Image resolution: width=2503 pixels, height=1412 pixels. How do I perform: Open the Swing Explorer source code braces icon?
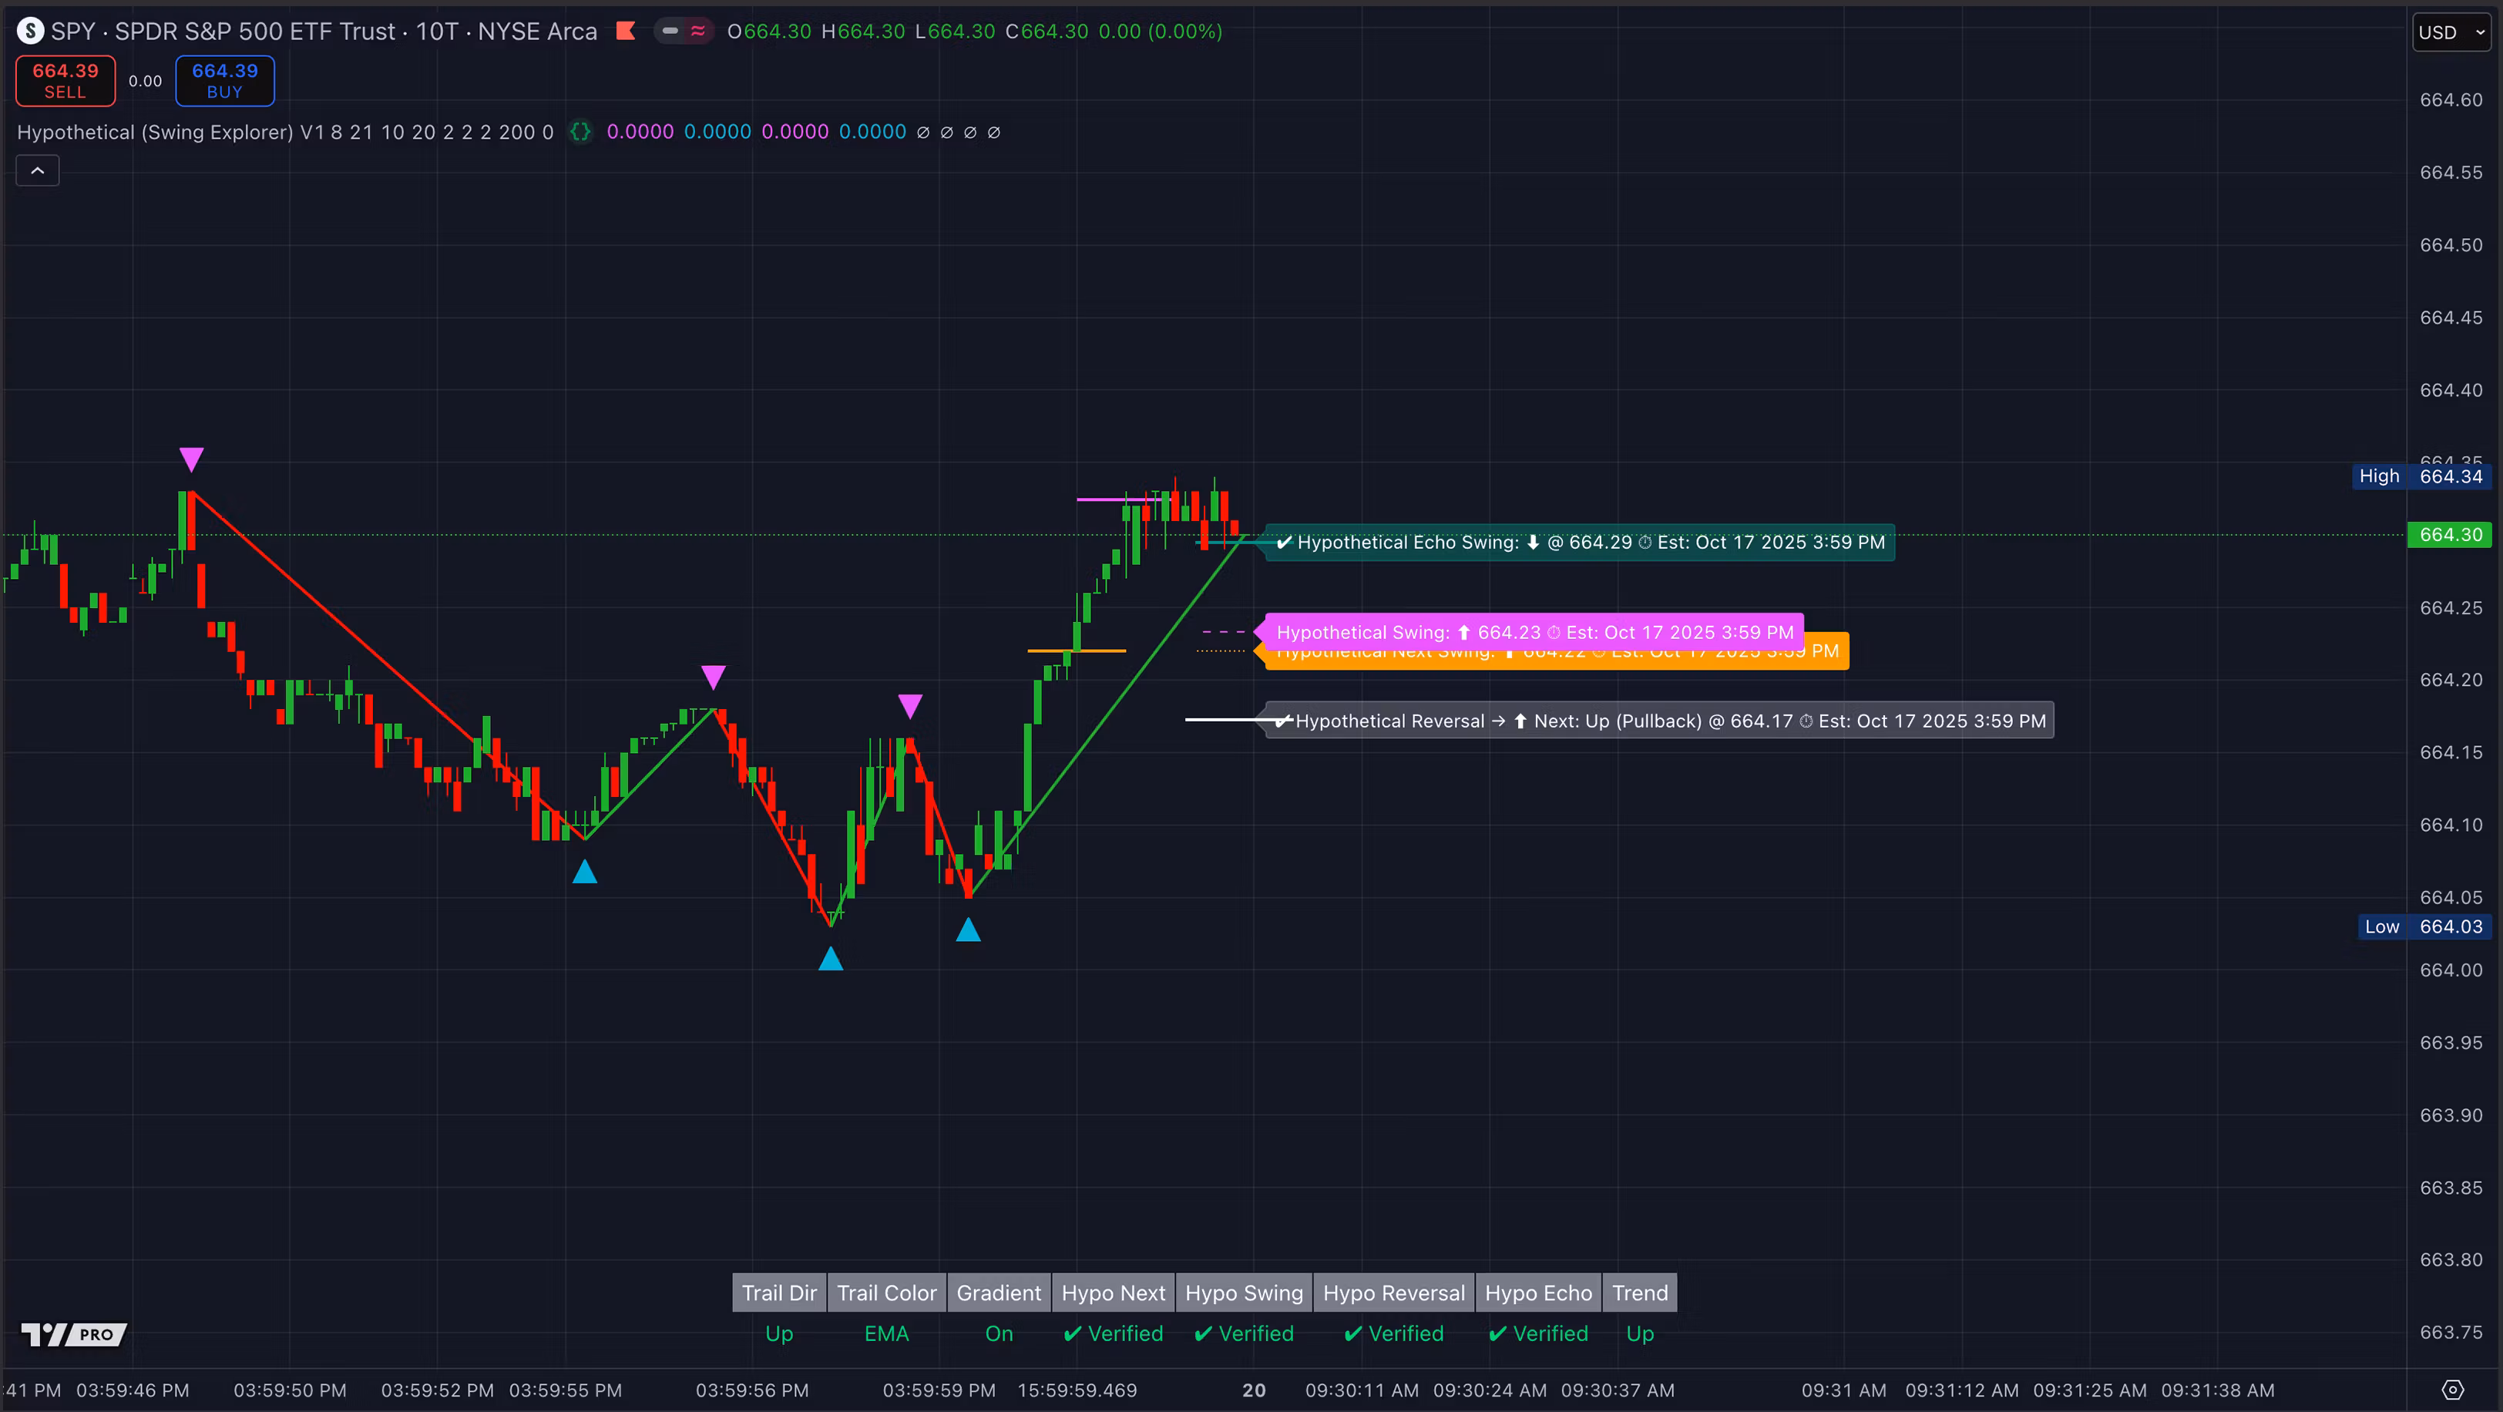pyautogui.click(x=580, y=132)
